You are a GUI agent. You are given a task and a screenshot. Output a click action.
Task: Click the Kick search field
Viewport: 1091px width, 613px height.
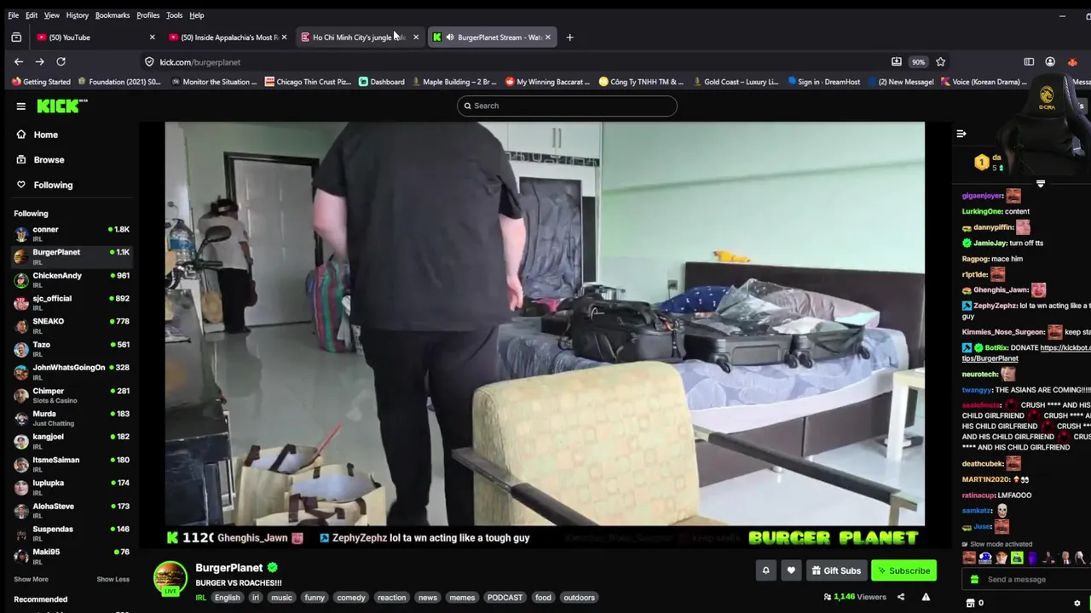(x=567, y=106)
